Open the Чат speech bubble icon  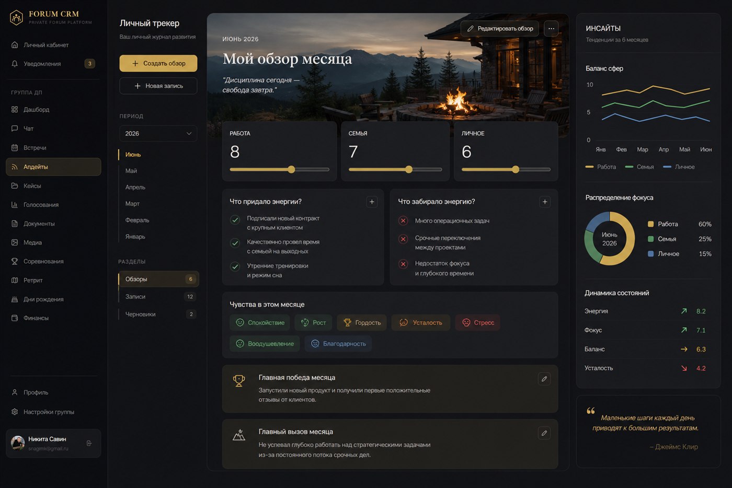(x=15, y=129)
